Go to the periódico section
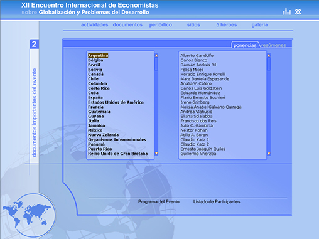The image size is (319, 239). (161, 25)
